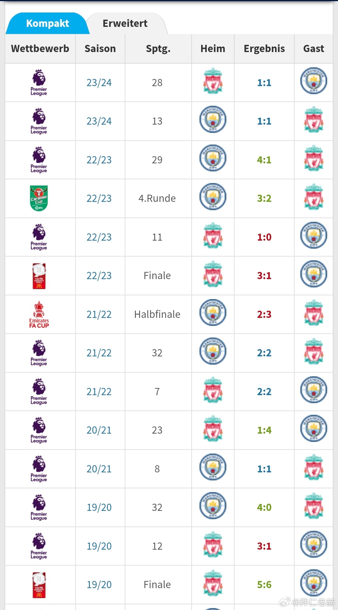Click Manchester City home crest in 4.Runde row

click(213, 197)
